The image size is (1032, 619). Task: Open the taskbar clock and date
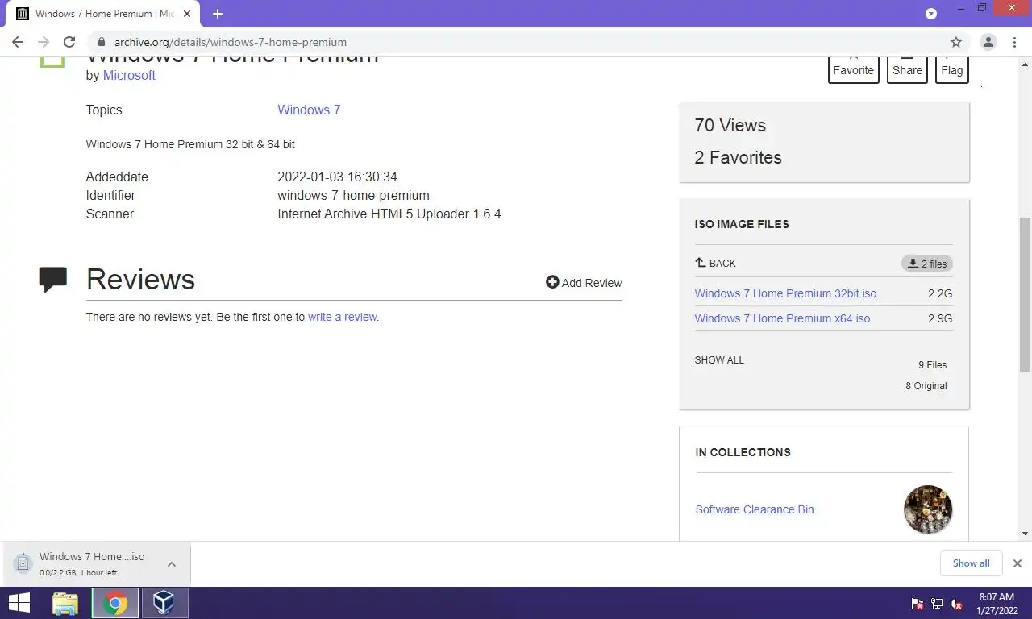[x=997, y=604]
